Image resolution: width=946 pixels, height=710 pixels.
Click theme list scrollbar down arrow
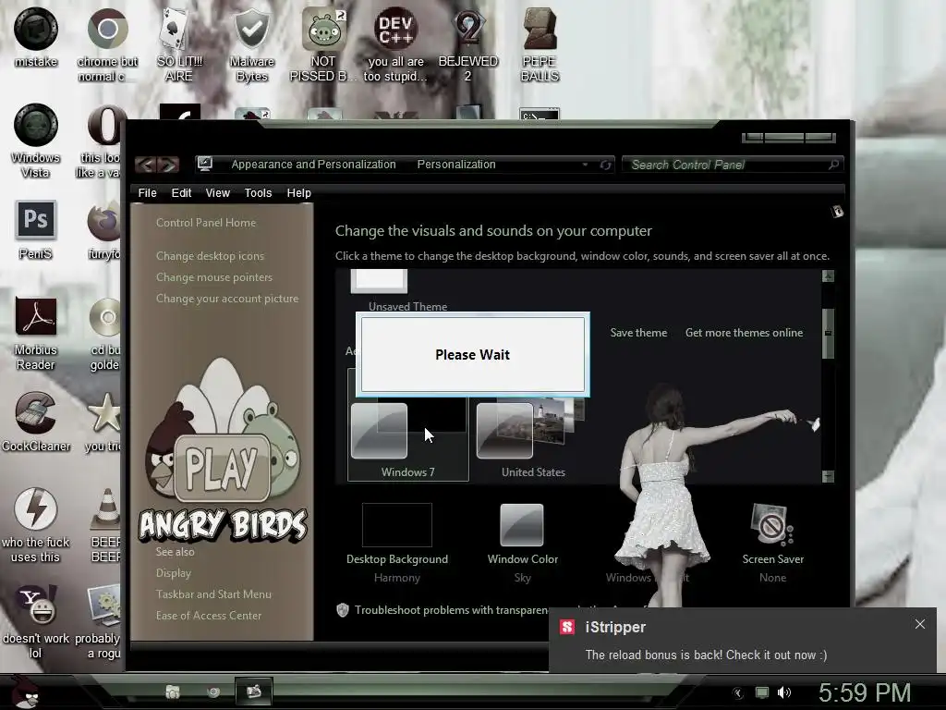[828, 476]
